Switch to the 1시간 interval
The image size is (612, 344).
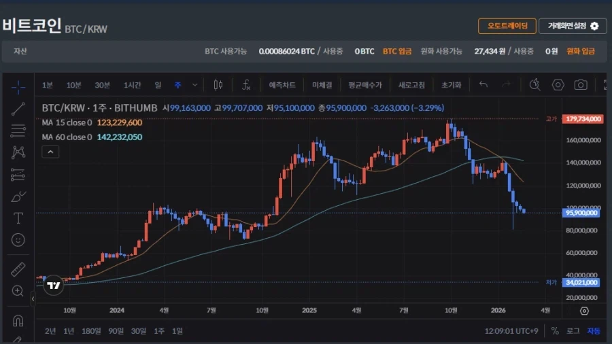(133, 84)
